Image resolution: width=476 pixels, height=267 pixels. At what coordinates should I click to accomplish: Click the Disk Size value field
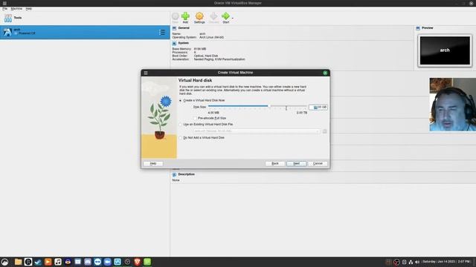tap(318, 107)
